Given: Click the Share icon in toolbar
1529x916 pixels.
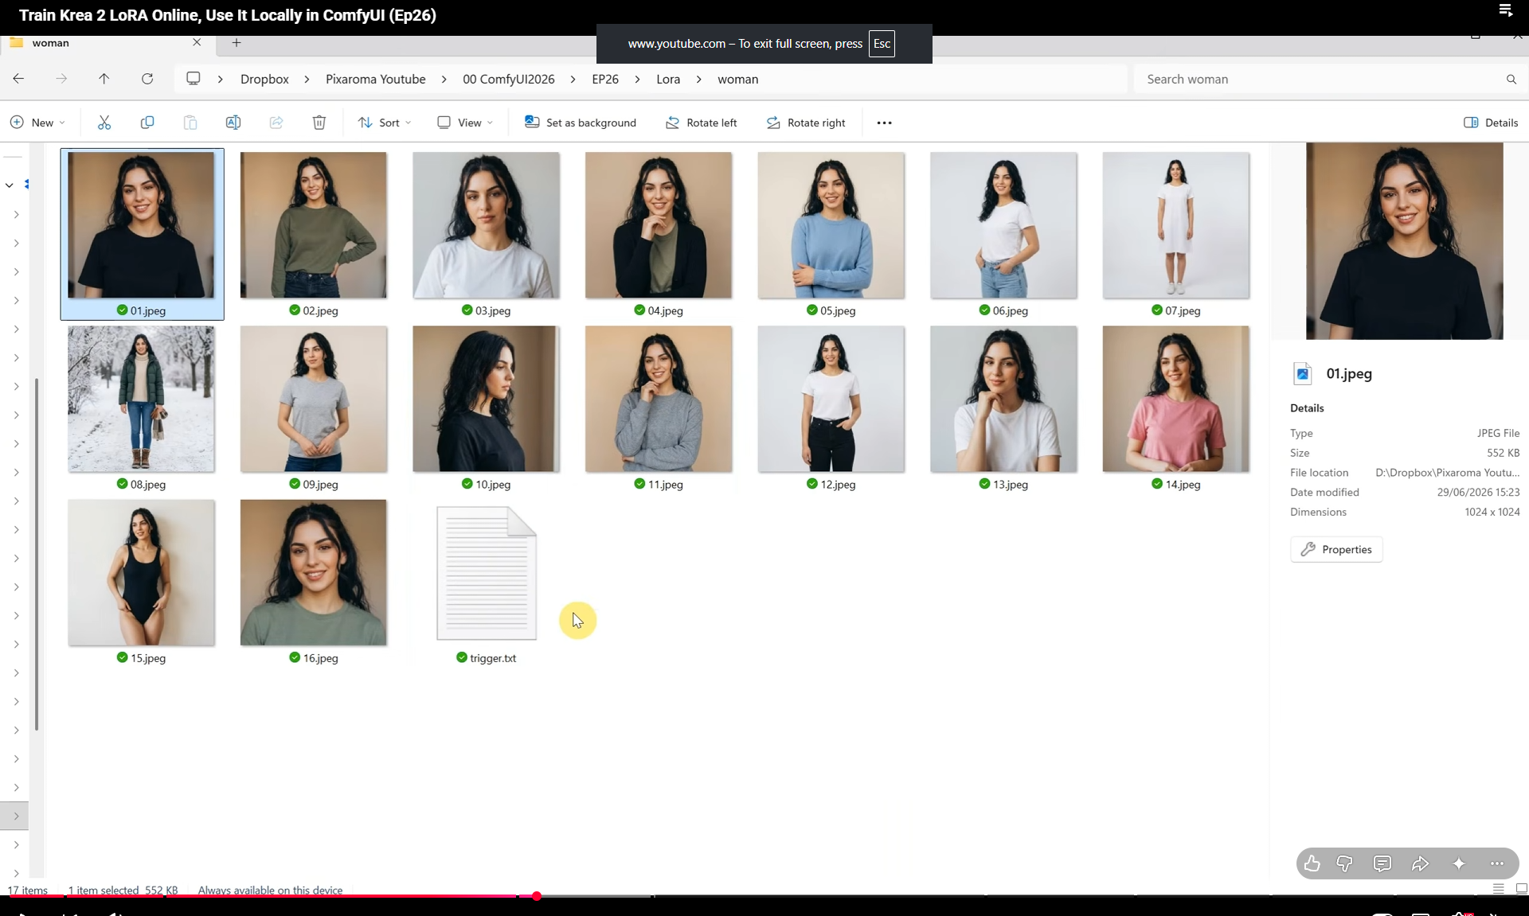Looking at the screenshot, I should [276, 123].
